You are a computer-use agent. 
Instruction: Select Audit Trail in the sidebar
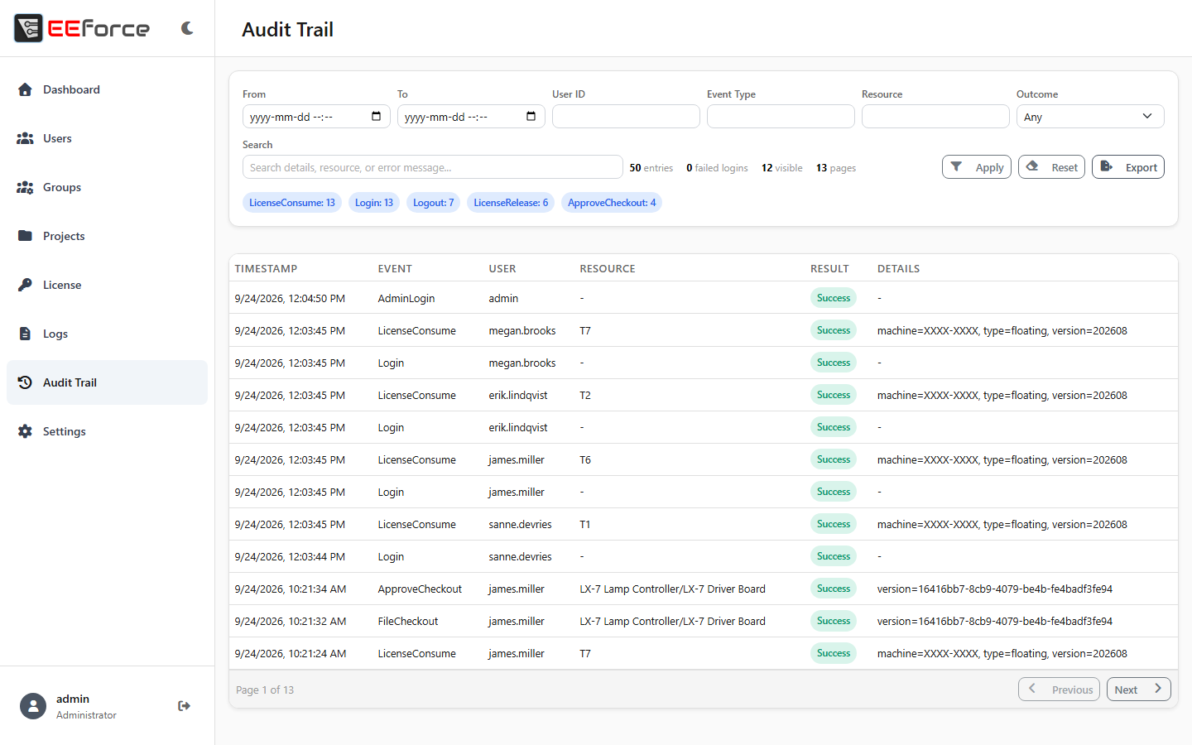point(107,382)
